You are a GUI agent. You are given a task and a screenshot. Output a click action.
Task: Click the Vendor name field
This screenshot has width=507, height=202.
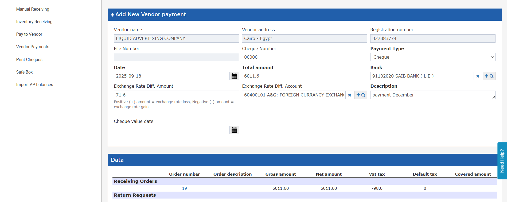click(176, 38)
